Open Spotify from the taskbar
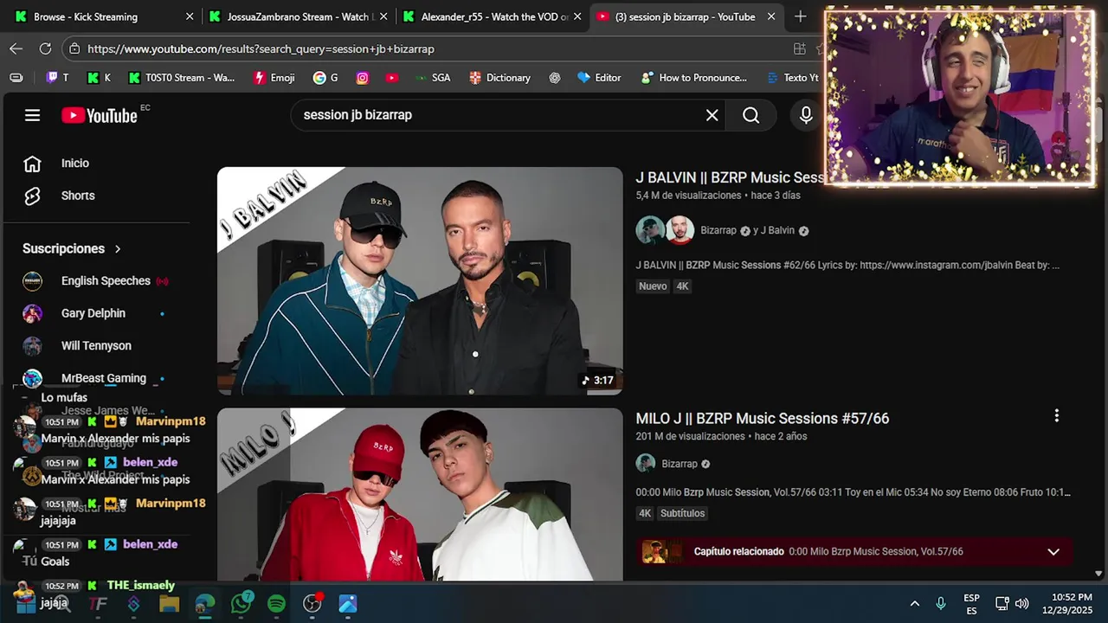Viewport: 1108px width, 623px height. [276, 603]
